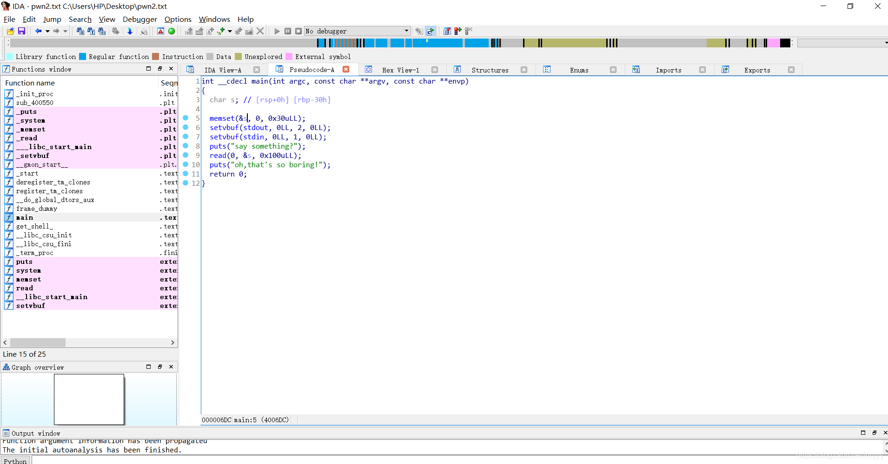Click the X delete toolbar icon

tap(260, 31)
